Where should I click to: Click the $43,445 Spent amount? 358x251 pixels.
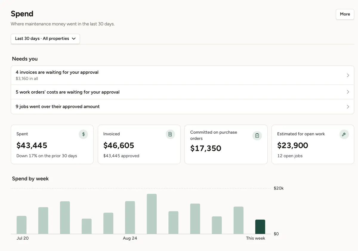32,146
